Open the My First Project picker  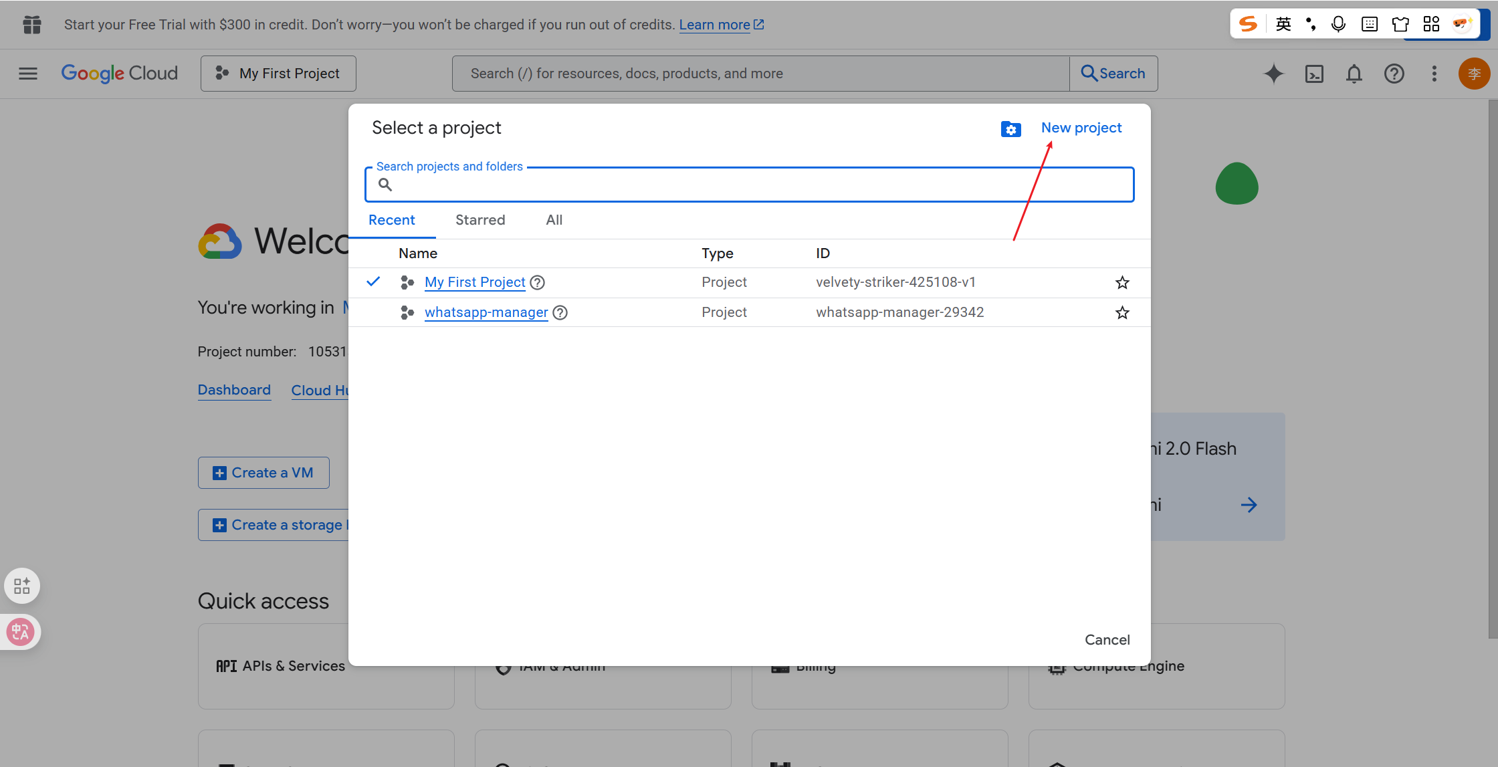tap(278, 74)
